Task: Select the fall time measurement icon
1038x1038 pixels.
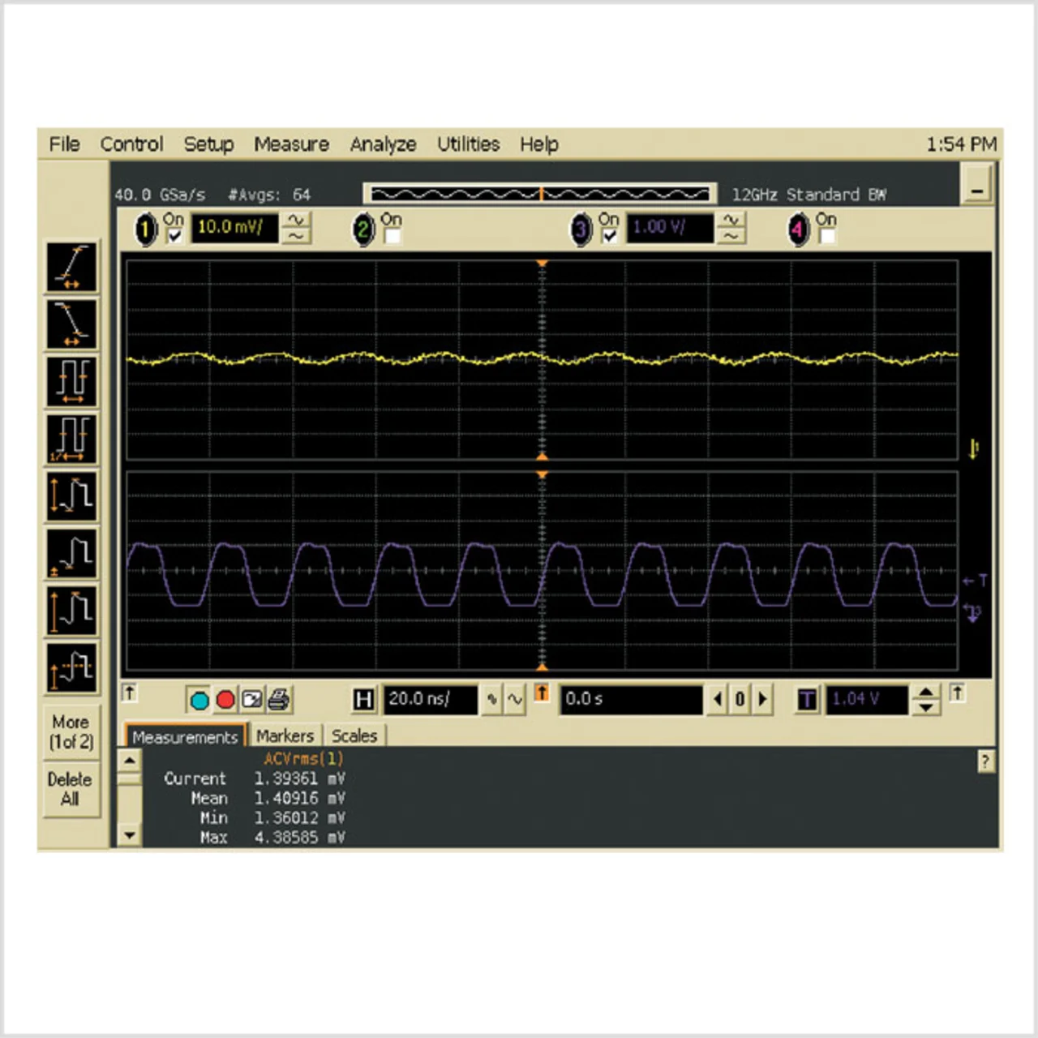Action: pos(71,324)
